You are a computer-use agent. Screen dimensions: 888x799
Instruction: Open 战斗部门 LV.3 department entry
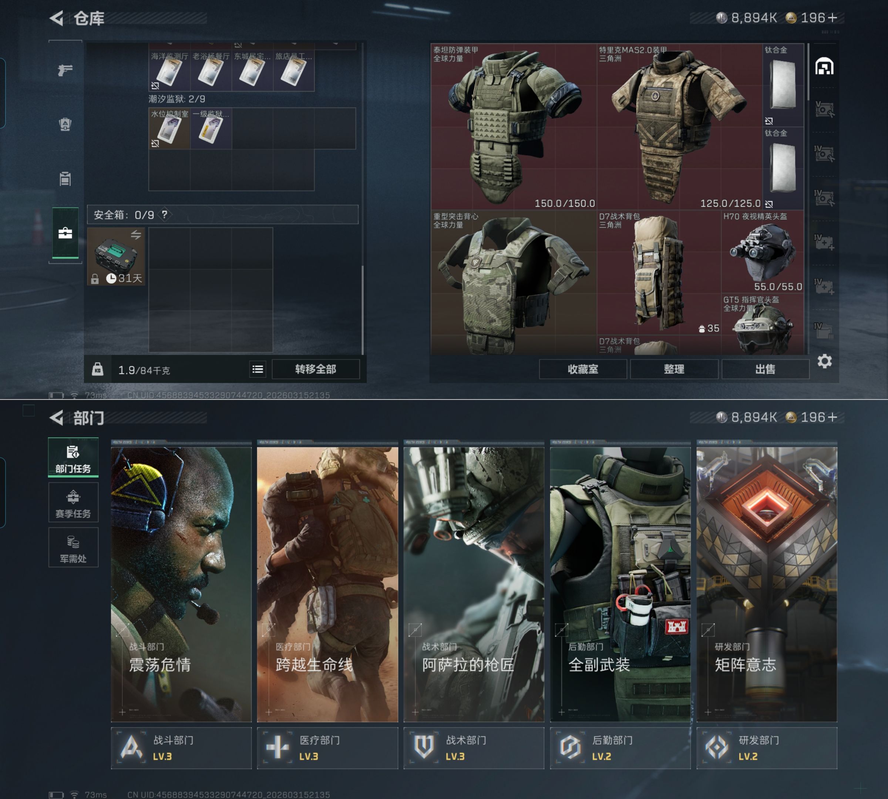181,748
